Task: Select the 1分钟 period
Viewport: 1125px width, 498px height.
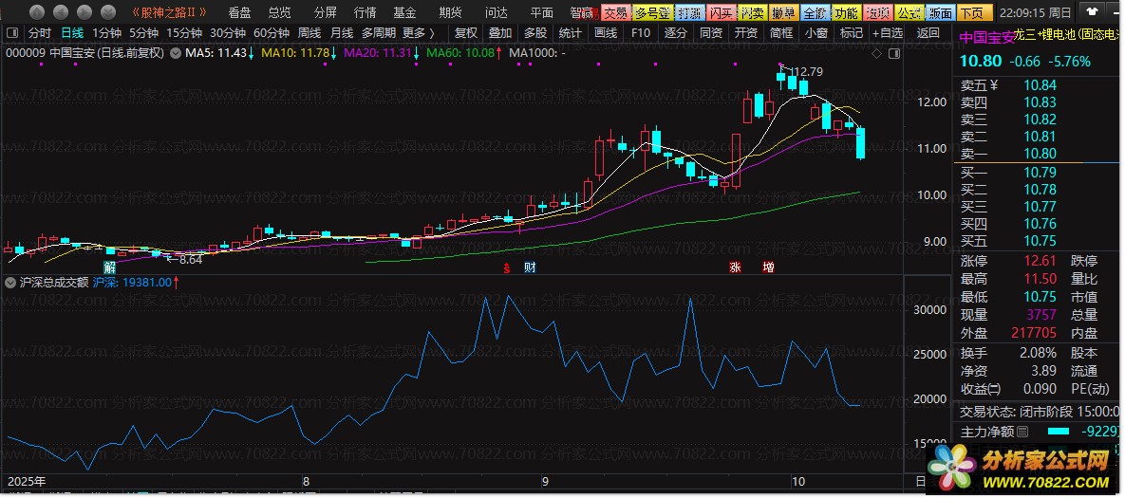Action: coord(107,33)
